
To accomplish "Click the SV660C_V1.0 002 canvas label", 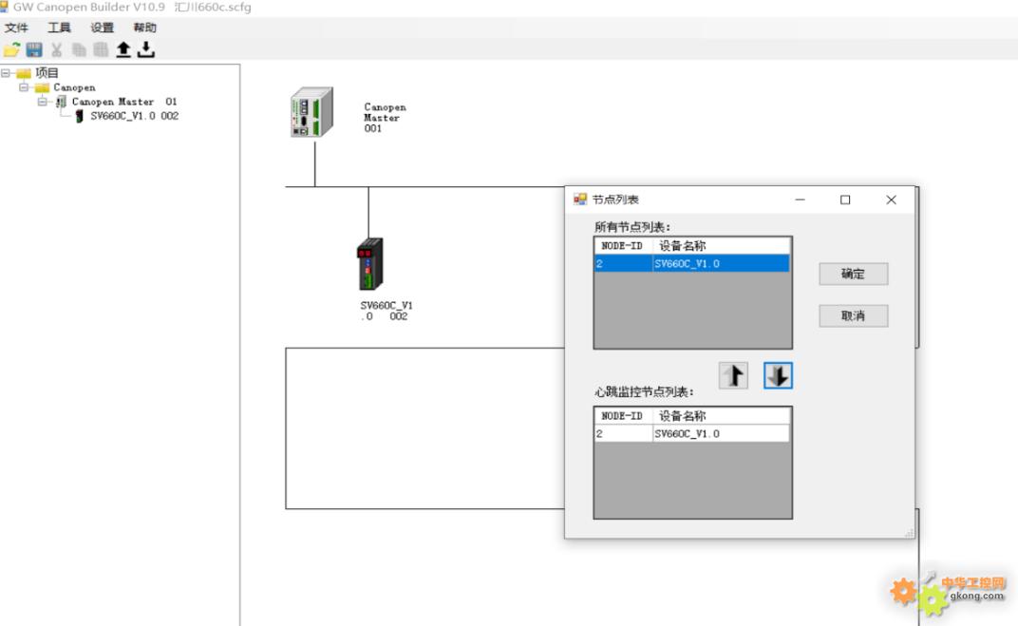I will coord(386,311).
